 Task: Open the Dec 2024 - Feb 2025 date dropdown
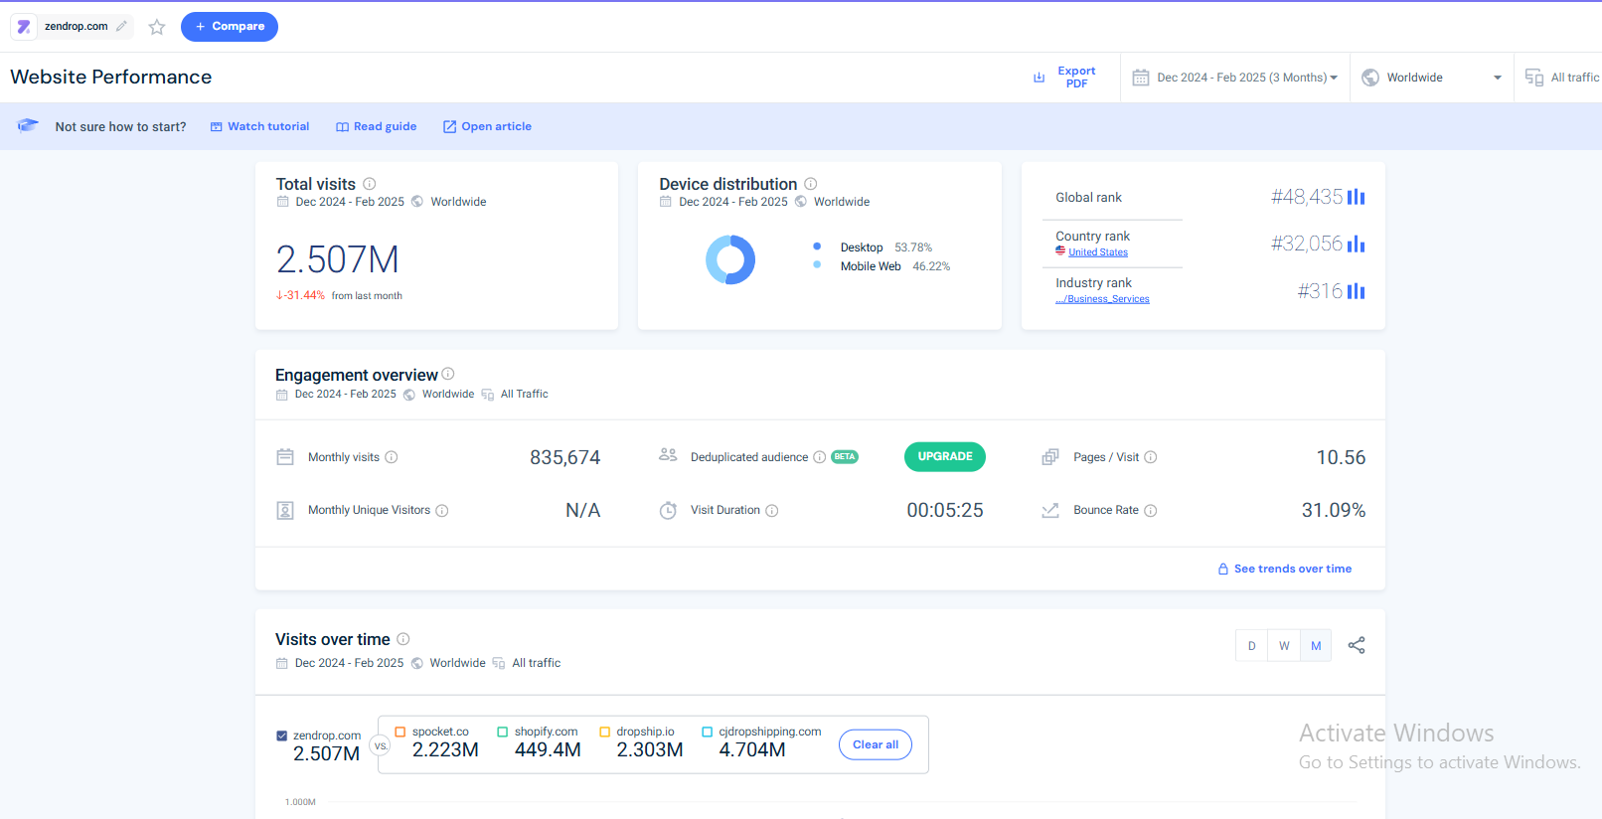[x=1235, y=78]
